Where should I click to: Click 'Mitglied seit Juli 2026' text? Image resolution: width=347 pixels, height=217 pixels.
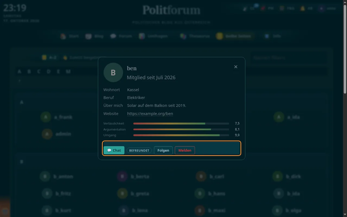(x=151, y=77)
